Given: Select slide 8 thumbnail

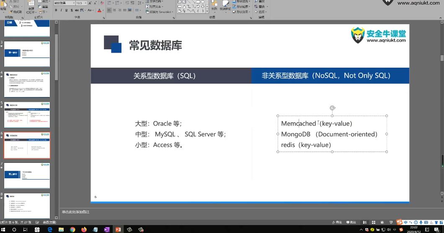Looking at the screenshot, I should pos(27,205).
